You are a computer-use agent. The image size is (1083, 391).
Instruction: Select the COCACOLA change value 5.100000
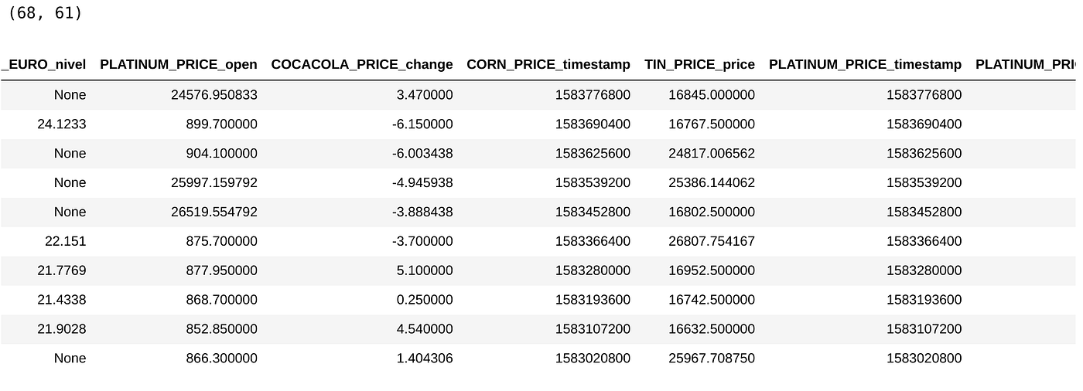click(x=425, y=270)
